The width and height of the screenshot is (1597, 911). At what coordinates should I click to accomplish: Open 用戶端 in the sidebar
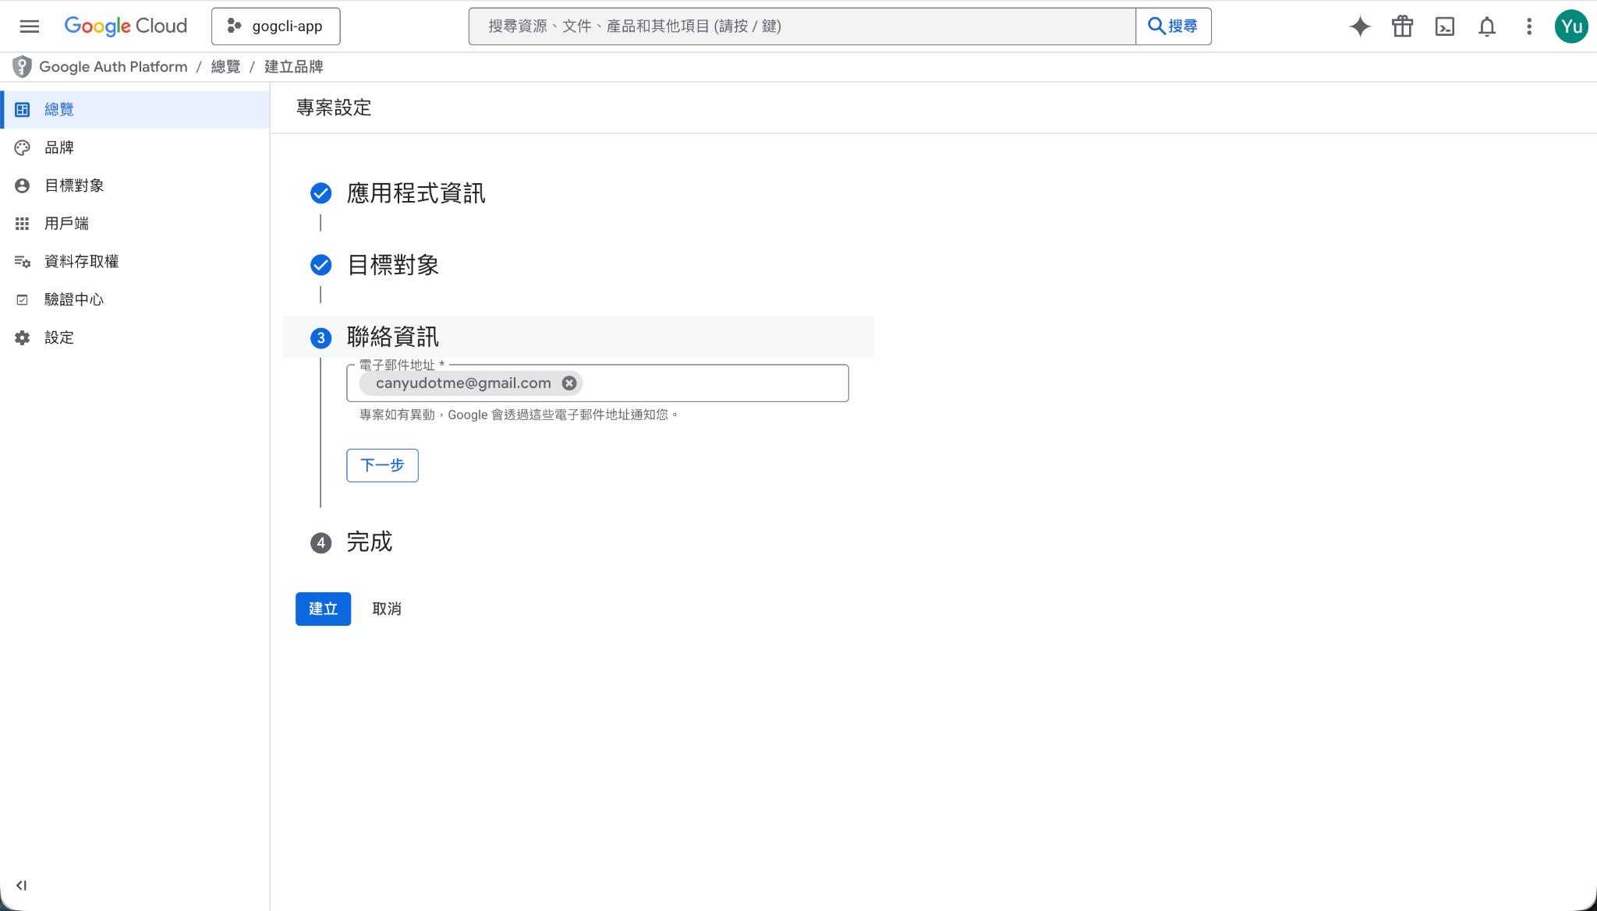66,224
